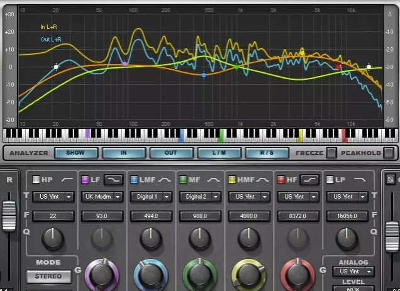The width and height of the screenshot is (400, 291).
Task: Open the MF band Digital 2 type dropdown
Action: pos(200,197)
